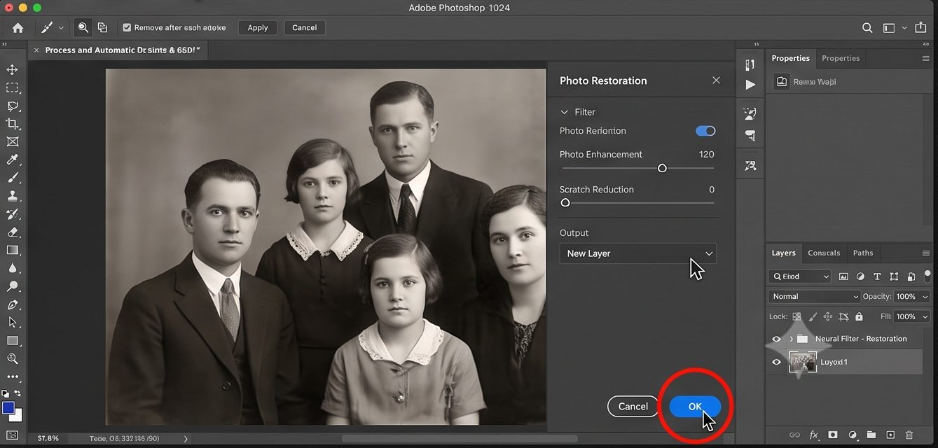The height and width of the screenshot is (448, 938).
Task: Click Cancel in the options bar
Action: [304, 28]
